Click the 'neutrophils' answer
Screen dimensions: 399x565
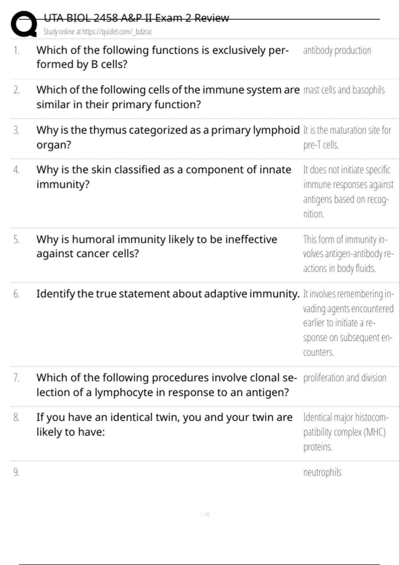click(x=322, y=472)
